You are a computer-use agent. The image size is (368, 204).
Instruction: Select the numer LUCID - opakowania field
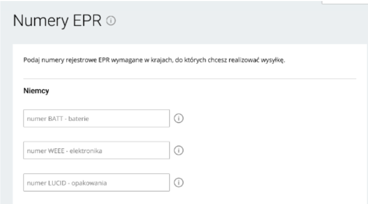(96, 183)
